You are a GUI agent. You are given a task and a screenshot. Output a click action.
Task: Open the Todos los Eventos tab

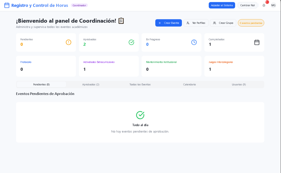(x=140, y=84)
